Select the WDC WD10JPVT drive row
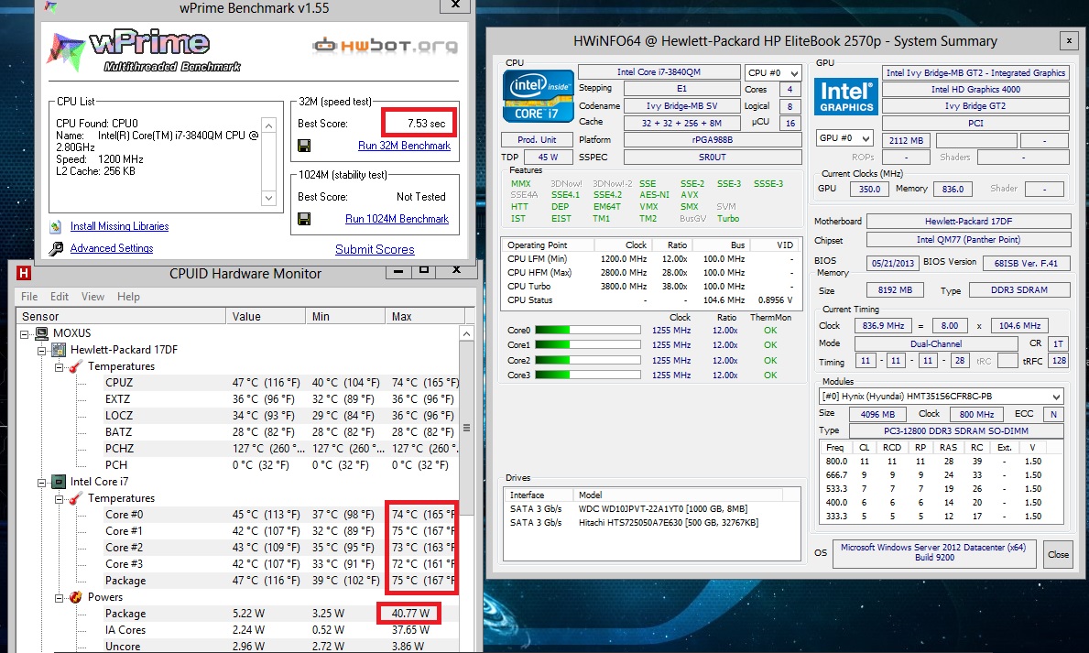The height and width of the screenshot is (653, 1089). click(651, 508)
